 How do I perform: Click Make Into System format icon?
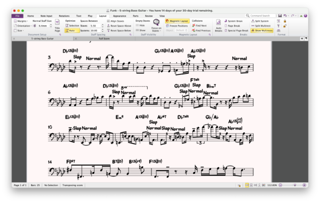click(x=278, y=21)
